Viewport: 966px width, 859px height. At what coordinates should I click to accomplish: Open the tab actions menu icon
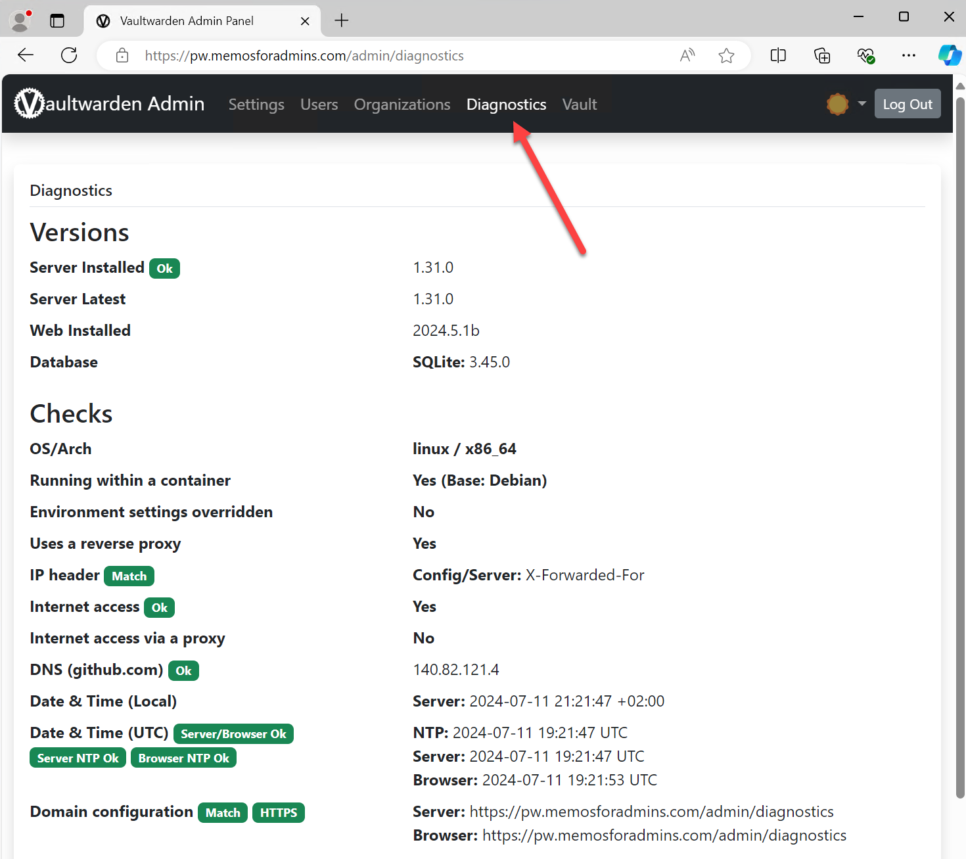(x=57, y=20)
